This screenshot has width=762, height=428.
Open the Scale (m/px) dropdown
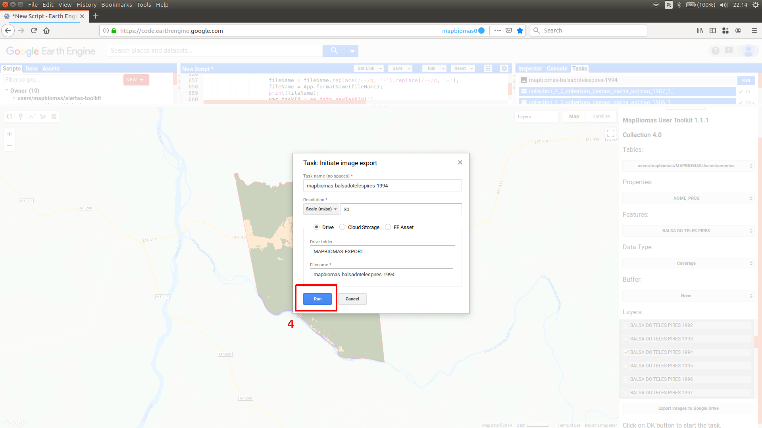click(x=321, y=209)
